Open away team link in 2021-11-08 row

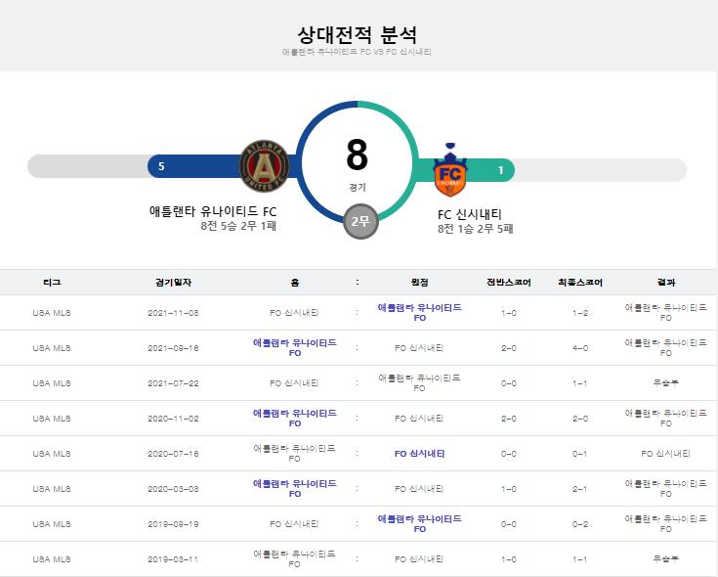click(x=419, y=313)
